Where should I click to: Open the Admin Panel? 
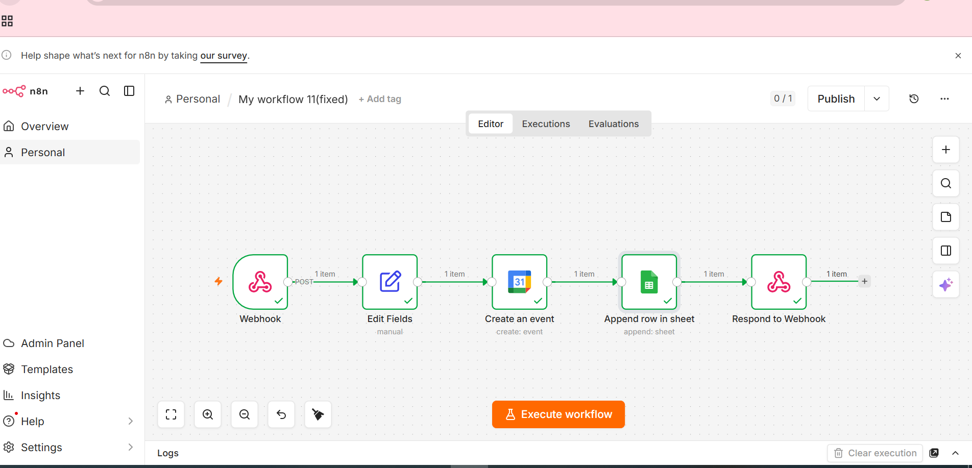[x=70, y=343]
